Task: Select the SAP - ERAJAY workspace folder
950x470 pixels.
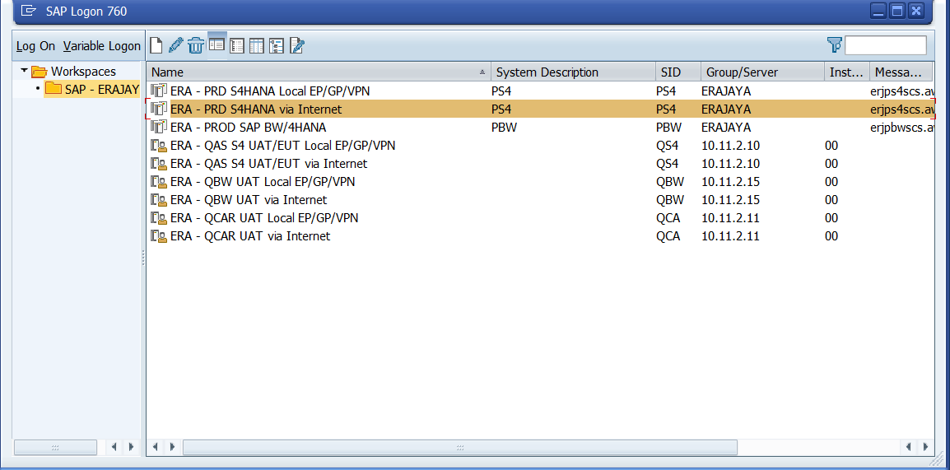Action: (92, 89)
